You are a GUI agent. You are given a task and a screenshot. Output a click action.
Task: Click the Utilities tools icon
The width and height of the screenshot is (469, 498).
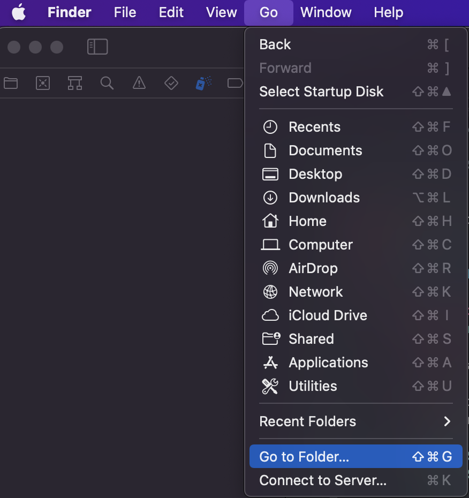[270, 386]
